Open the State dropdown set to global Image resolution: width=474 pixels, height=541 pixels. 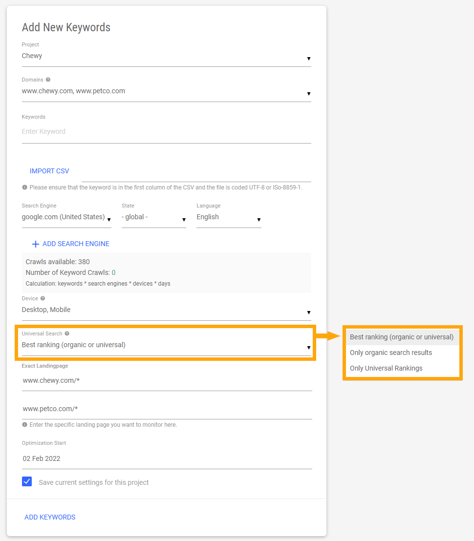[x=153, y=217]
